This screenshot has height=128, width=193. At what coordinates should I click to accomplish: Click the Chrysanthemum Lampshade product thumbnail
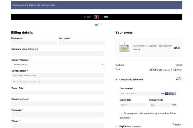tap(124, 48)
